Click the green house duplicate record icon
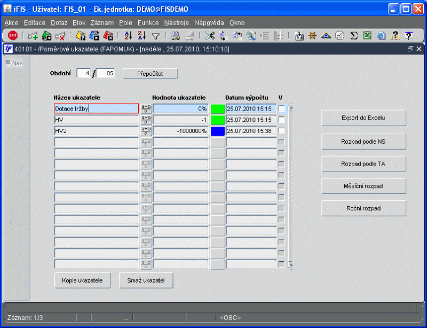 coord(46,35)
